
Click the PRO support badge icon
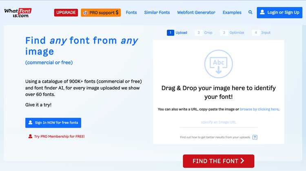point(85,13)
